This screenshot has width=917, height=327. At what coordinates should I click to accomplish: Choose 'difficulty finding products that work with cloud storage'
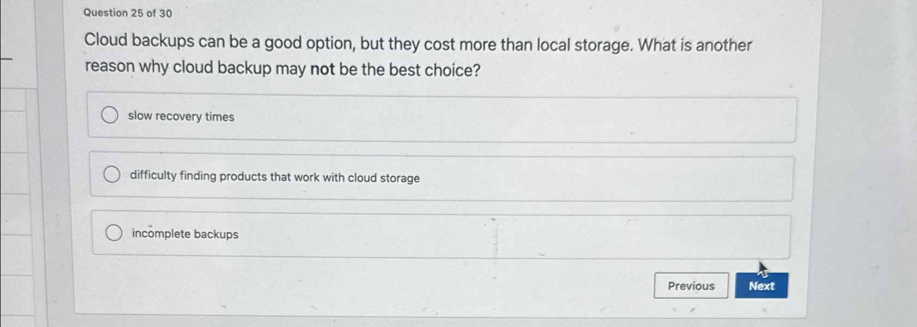click(x=113, y=174)
